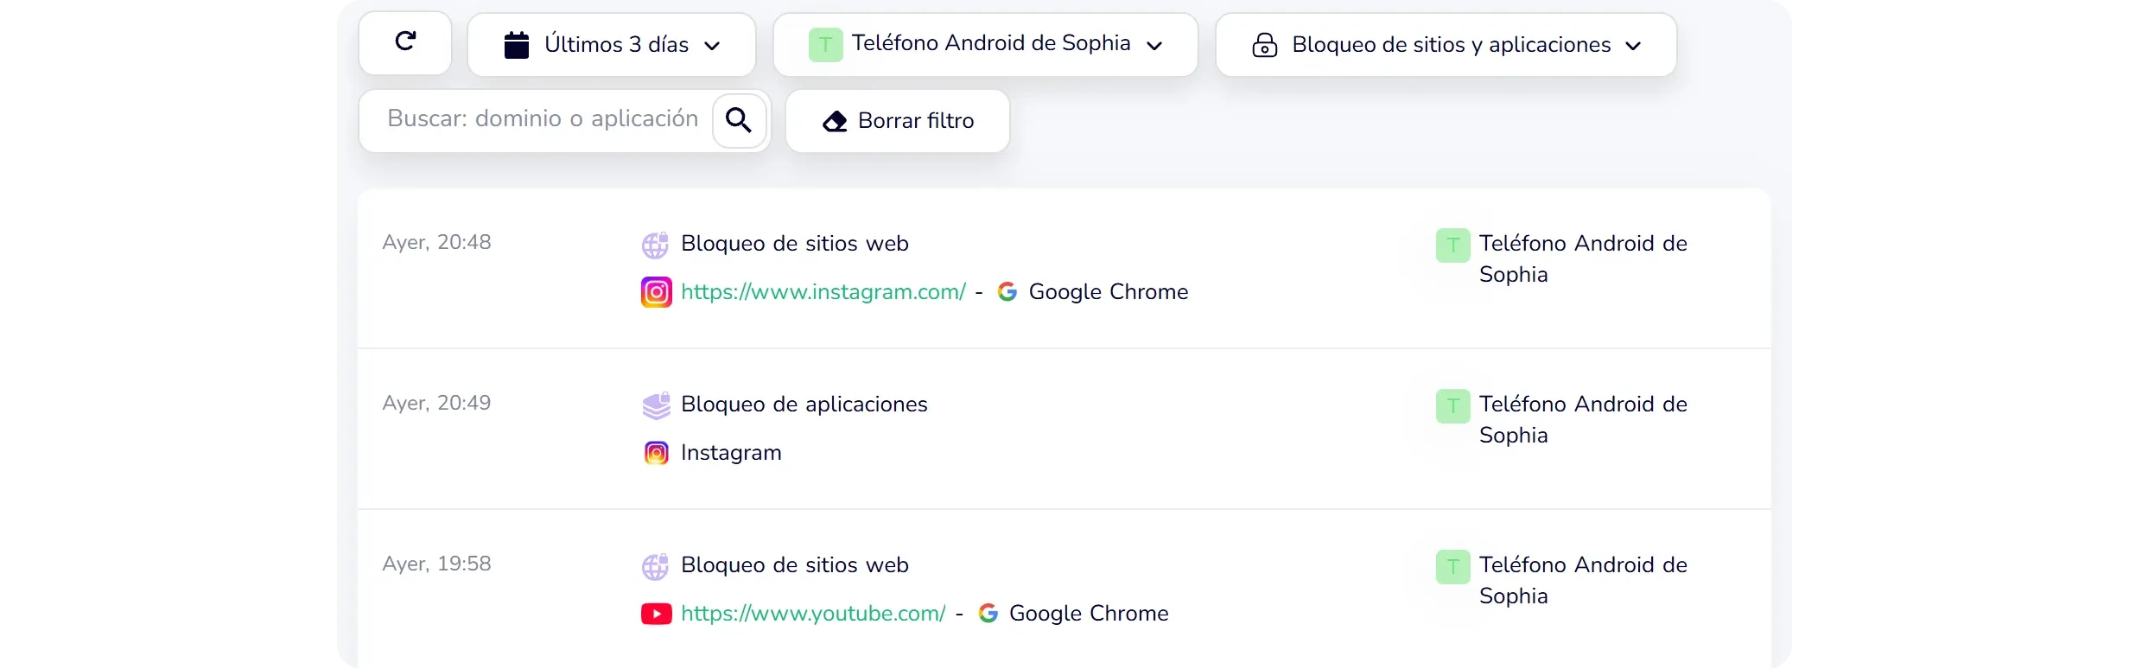Click Instagram app icon in Bloqueo de aplicaciones row
The width and height of the screenshot is (2129, 669).
657,453
